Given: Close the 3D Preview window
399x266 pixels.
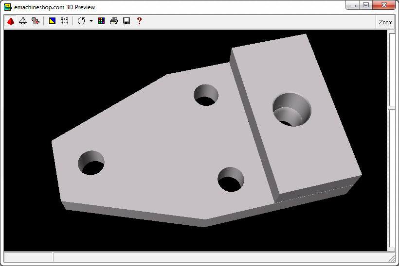Looking at the screenshot, I should [x=384, y=5].
